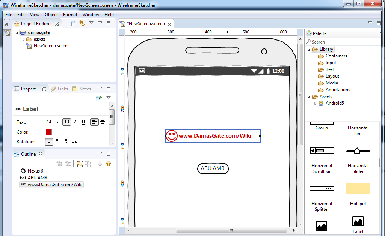
Task: Close the Properties view tab
Action: [x=44, y=89]
